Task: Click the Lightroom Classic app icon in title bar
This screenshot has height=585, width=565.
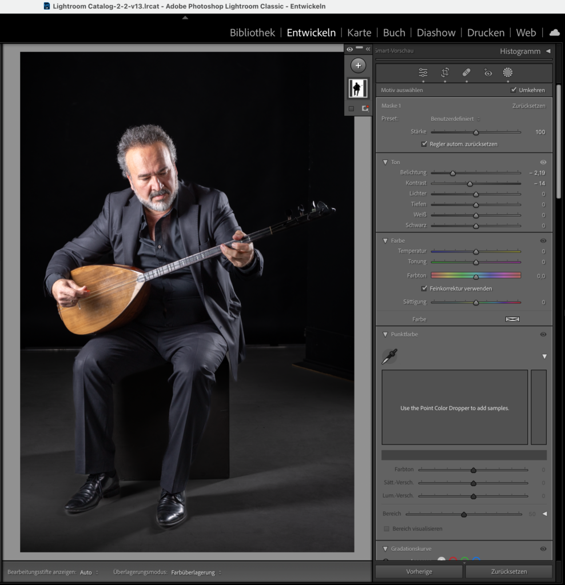Action: [x=47, y=6]
